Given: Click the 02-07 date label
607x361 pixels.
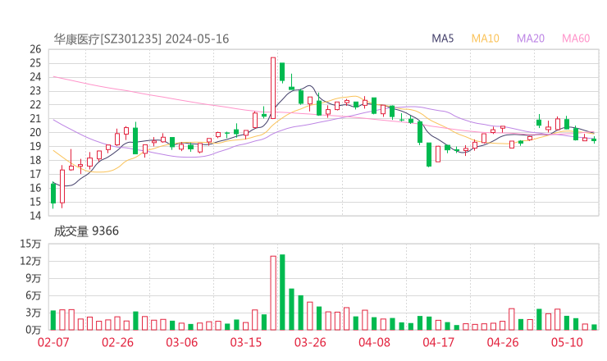Looking at the screenshot, I should pos(53,342).
